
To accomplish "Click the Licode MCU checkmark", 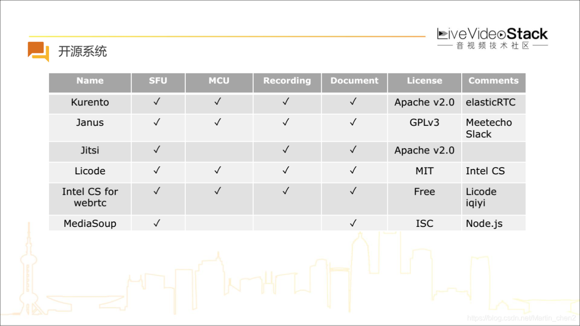I will click(x=218, y=170).
